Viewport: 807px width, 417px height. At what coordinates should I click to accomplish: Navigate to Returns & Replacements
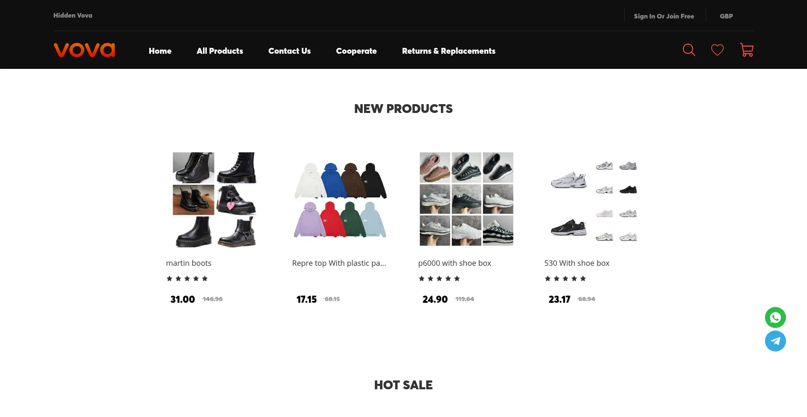(x=448, y=50)
